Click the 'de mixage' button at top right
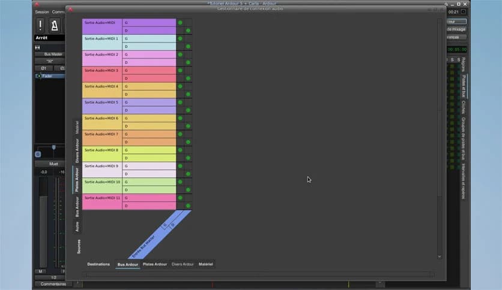 click(456, 29)
